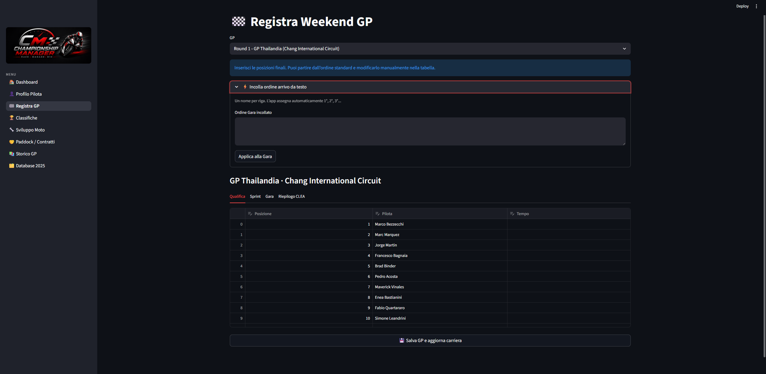Image resolution: width=766 pixels, height=374 pixels.
Task: Click the Profilo Pilota person icon
Action: pyautogui.click(x=12, y=94)
